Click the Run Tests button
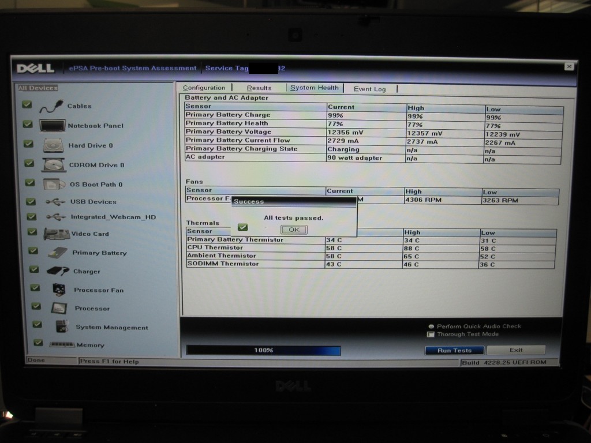The width and height of the screenshot is (591, 443). 454,350
